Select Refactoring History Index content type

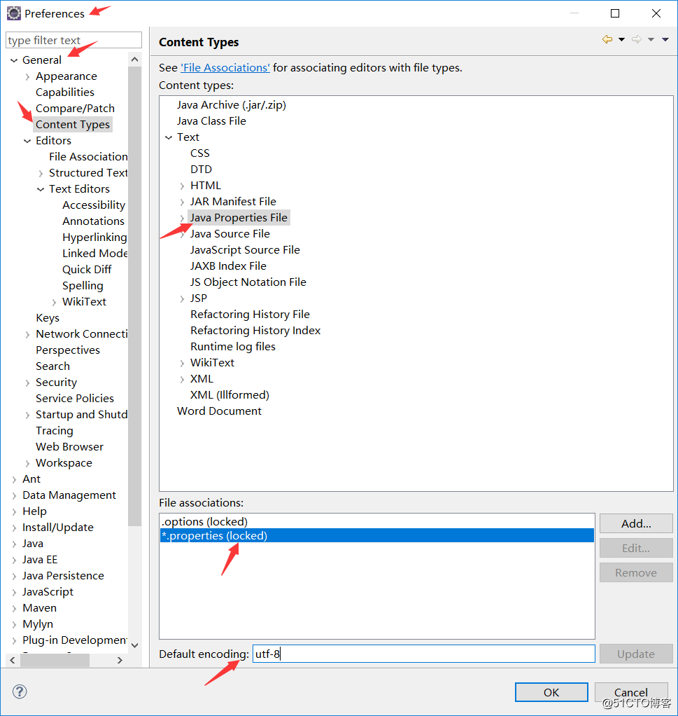point(255,331)
